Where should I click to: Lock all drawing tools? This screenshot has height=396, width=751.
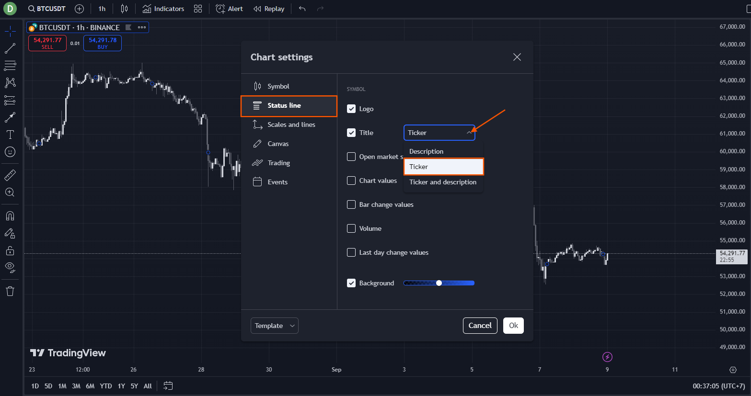(10, 250)
